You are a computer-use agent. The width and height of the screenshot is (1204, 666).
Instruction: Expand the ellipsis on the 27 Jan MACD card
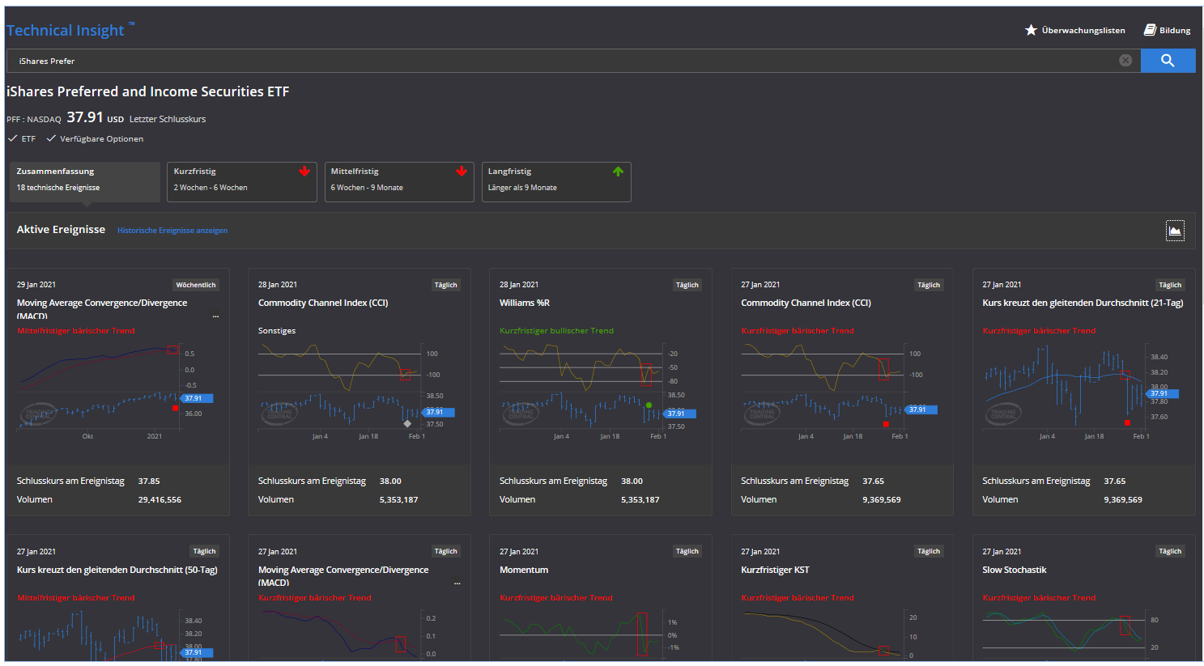pyautogui.click(x=457, y=583)
